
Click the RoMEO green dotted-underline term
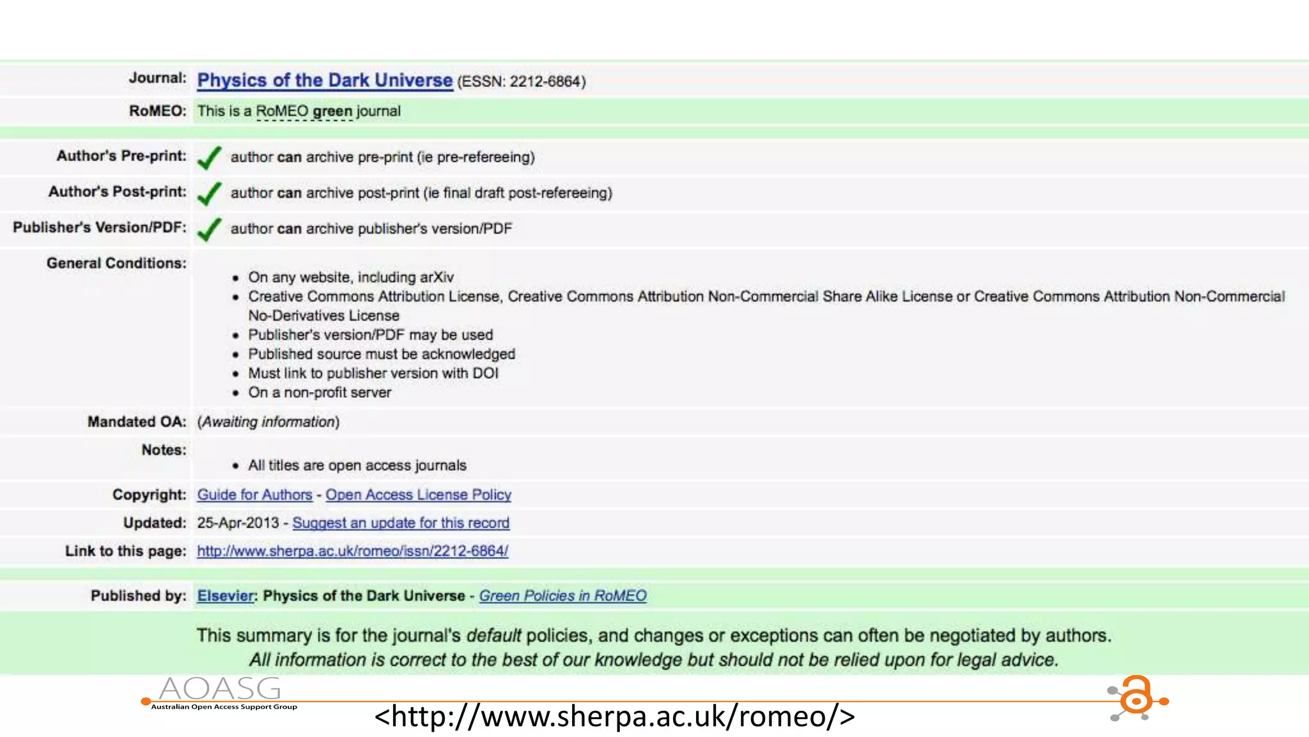pos(304,111)
